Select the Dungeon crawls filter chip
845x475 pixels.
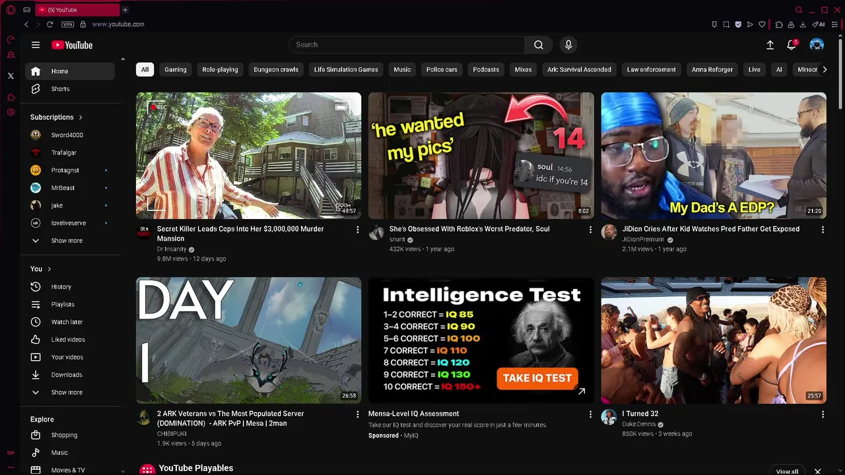tap(276, 69)
